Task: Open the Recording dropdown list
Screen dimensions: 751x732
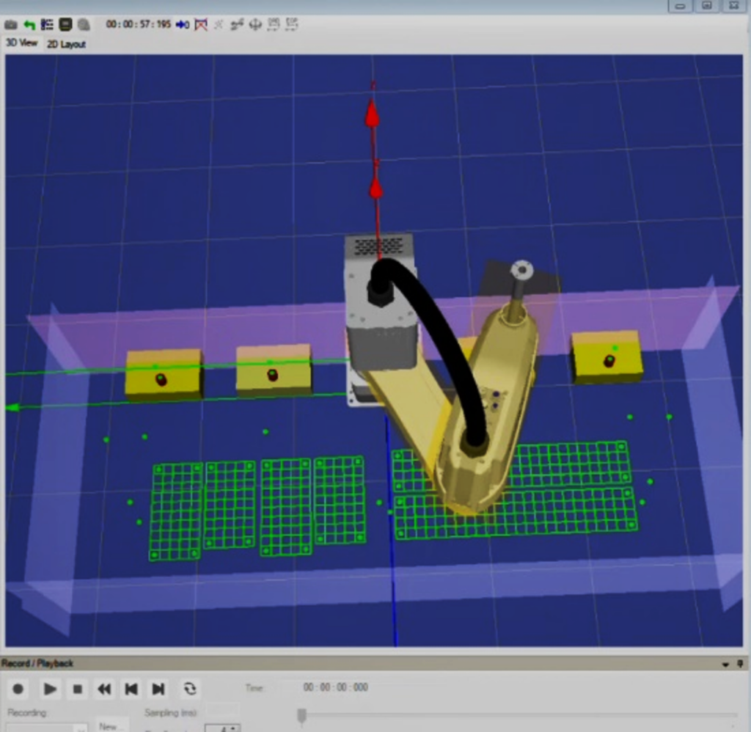Action: point(81,728)
